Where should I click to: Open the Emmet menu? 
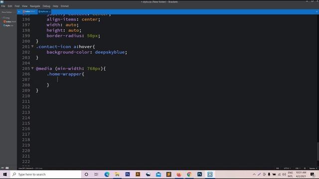point(64,6)
